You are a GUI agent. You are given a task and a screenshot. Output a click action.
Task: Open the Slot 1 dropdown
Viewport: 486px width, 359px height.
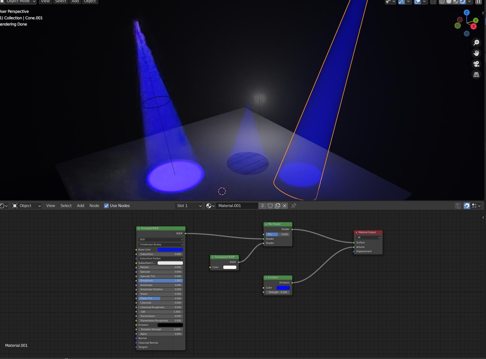pyautogui.click(x=188, y=206)
